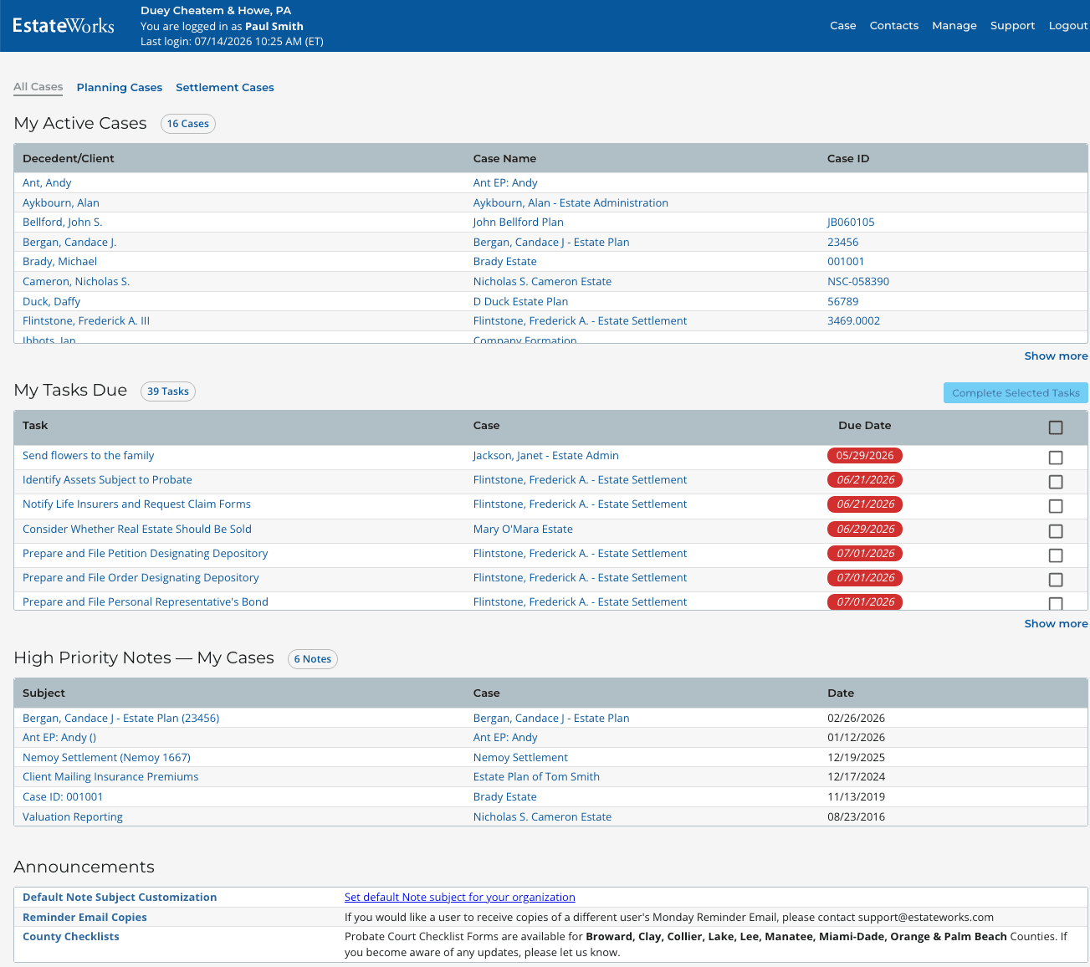Check the Consider Whether Real Estate task checkbox
Viewport: 1090px width, 967px height.
(x=1056, y=531)
